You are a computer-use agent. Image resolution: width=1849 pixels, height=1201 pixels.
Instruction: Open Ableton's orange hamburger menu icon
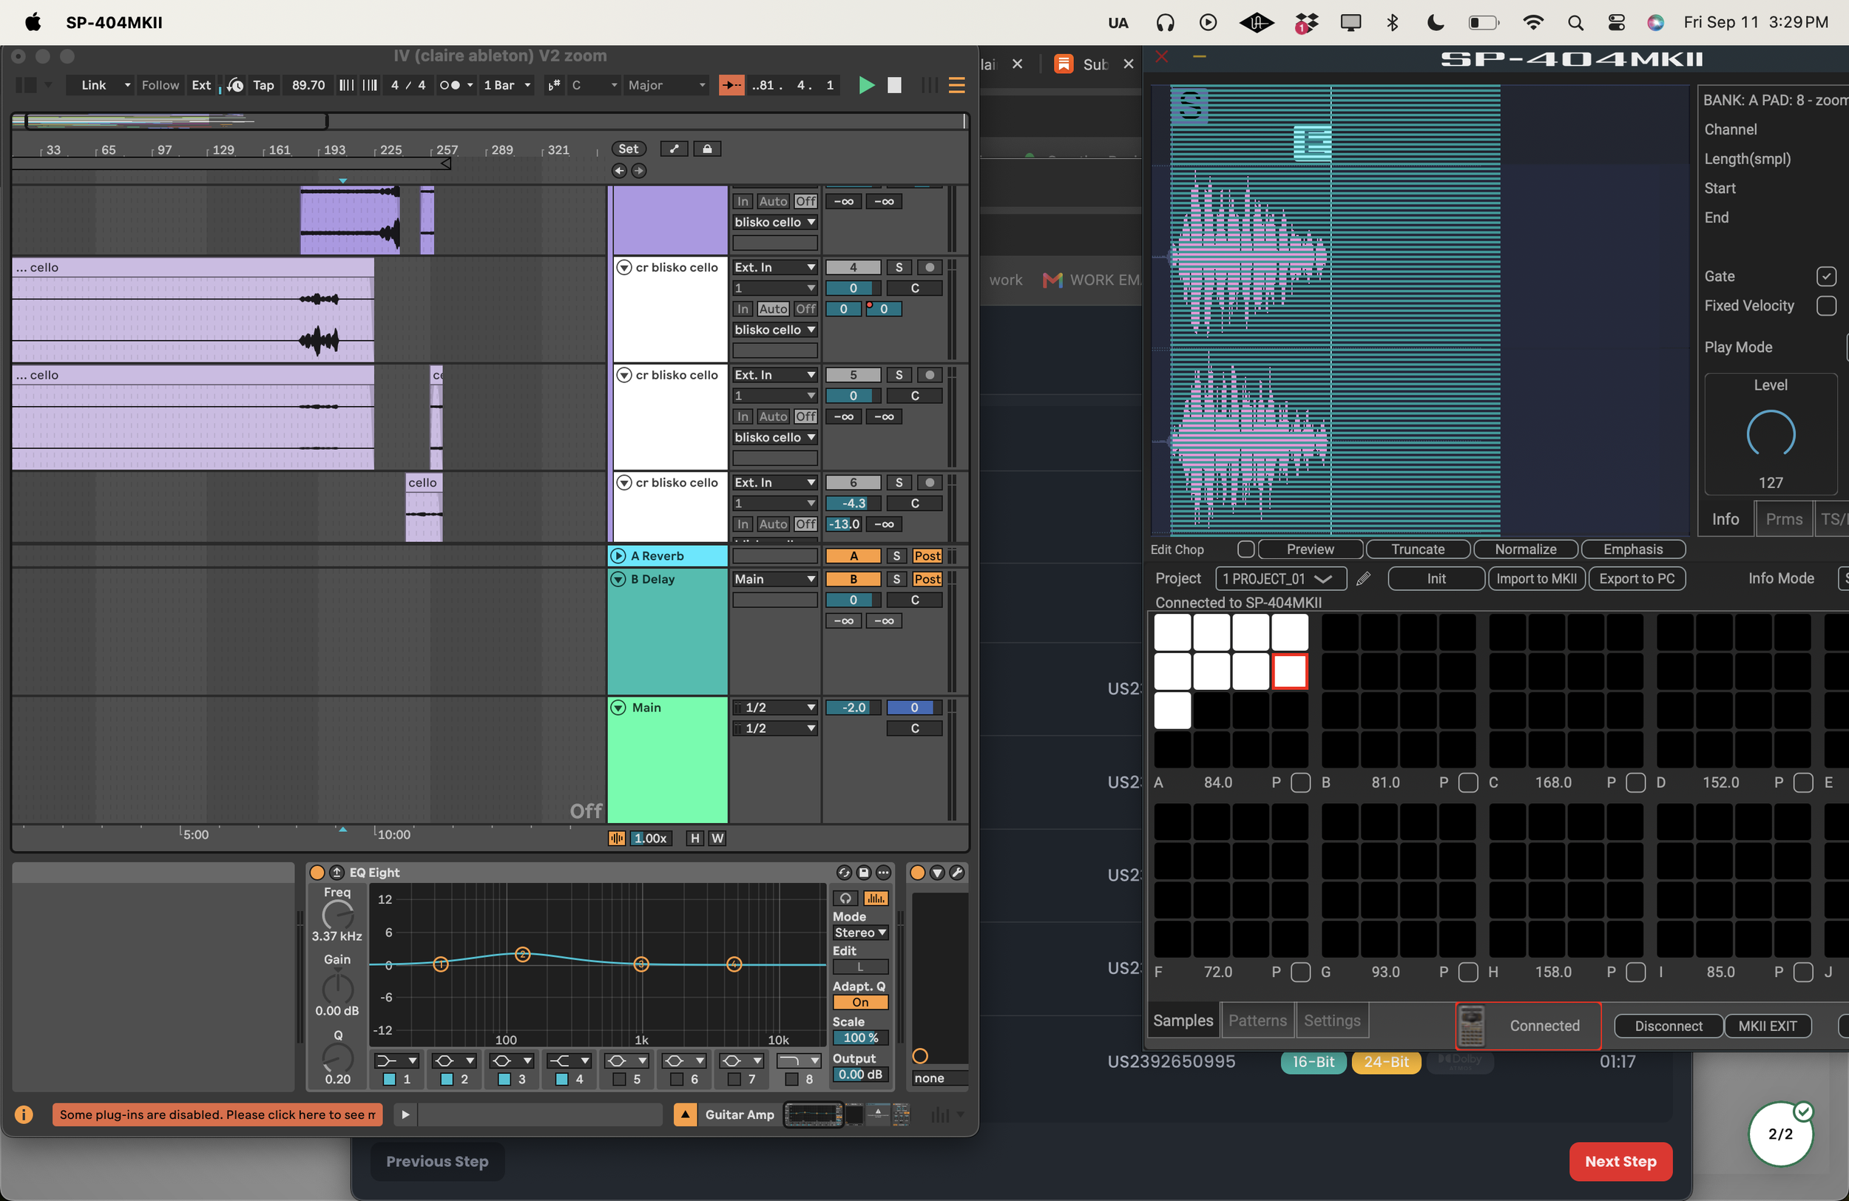[x=956, y=86]
